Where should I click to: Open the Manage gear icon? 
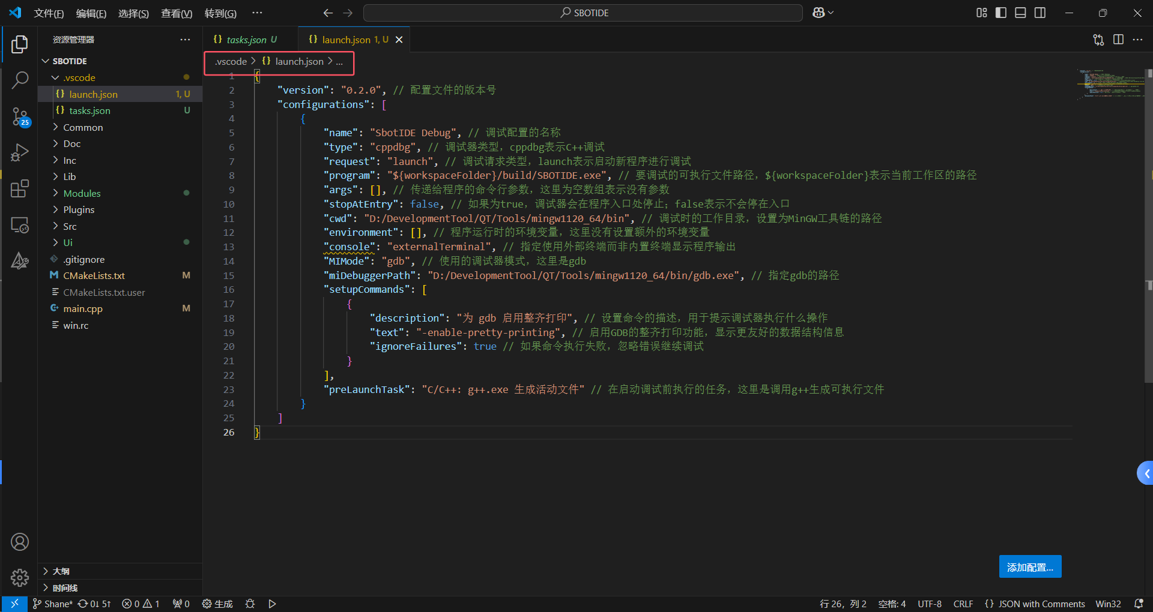click(20, 577)
